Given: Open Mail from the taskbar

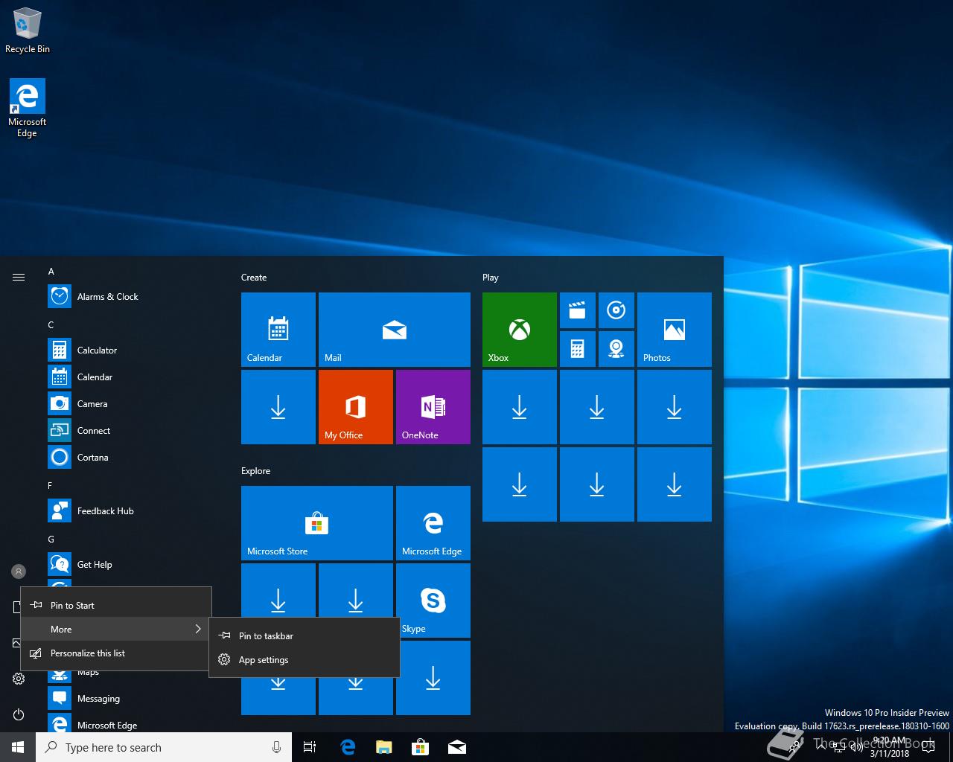Looking at the screenshot, I should (x=457, y=747).
